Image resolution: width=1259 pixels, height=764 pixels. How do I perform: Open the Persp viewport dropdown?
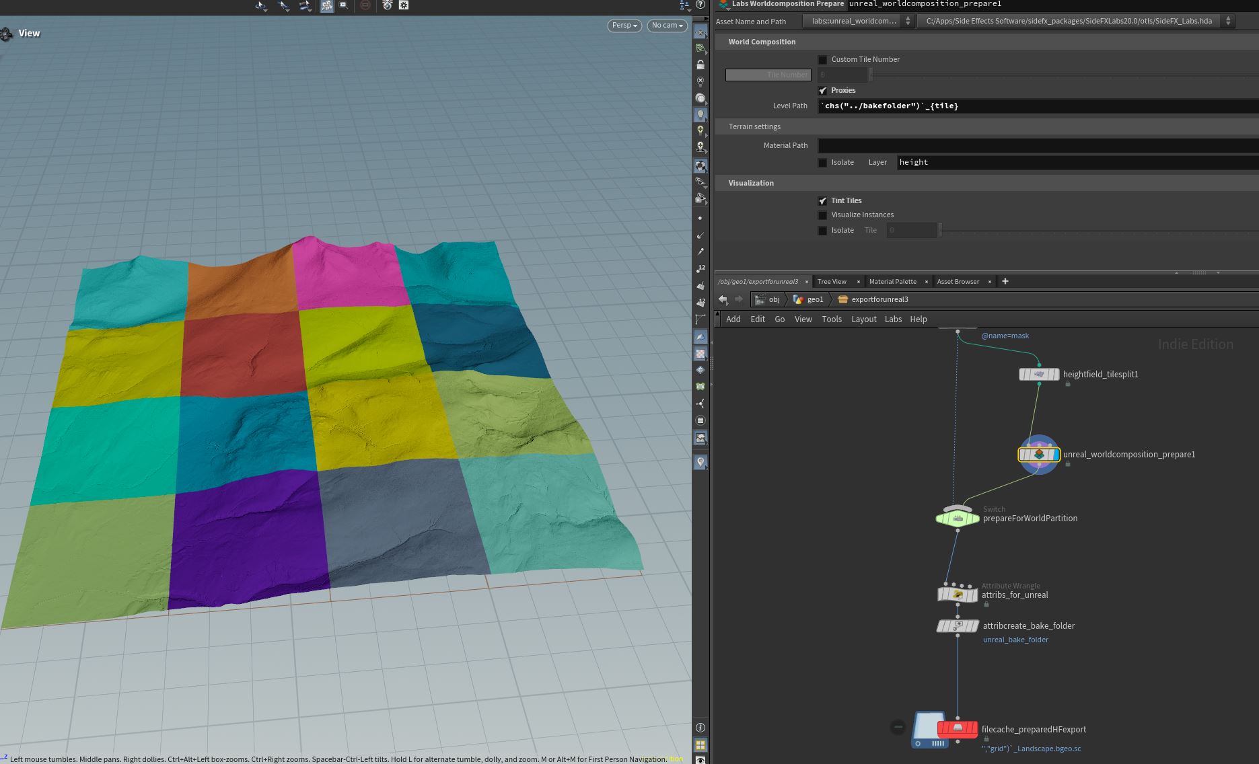tap(624, 26)
